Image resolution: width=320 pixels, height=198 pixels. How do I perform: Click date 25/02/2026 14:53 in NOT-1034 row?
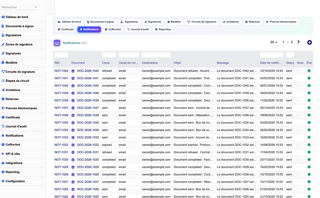pyautogui.click(x=271, y=130)
